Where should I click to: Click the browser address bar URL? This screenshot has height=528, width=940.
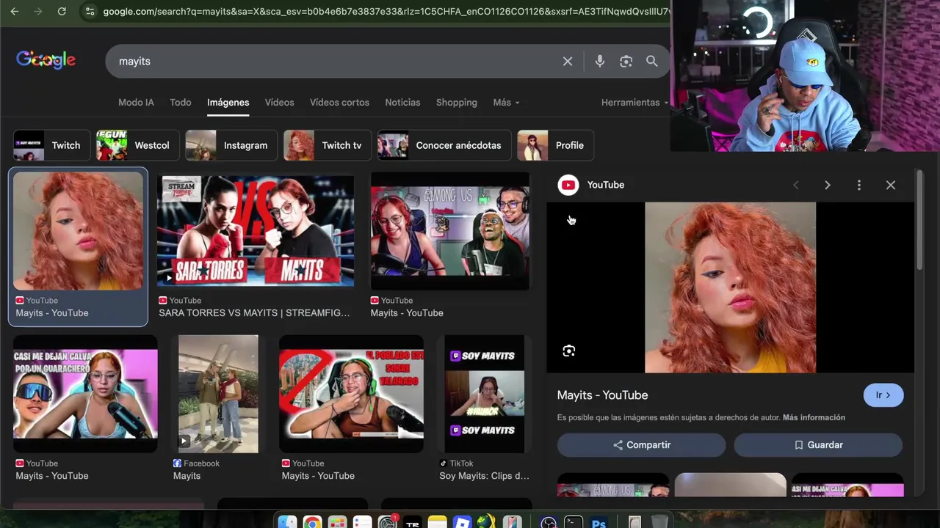click(x=386, y=12)
